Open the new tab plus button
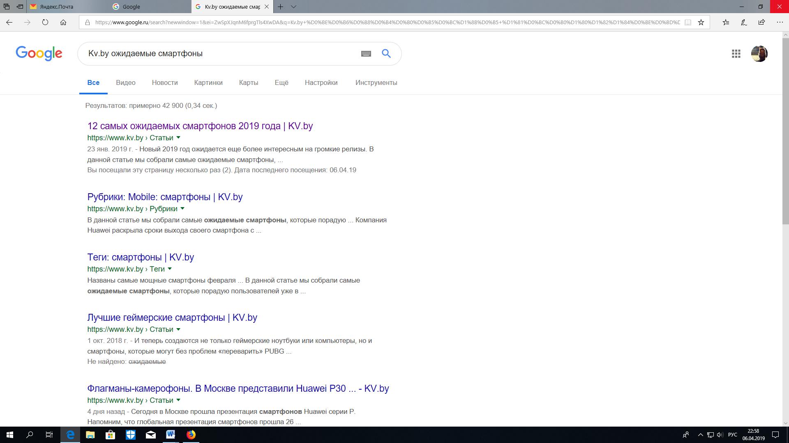789x443 pixels. (x=280, y=7)
